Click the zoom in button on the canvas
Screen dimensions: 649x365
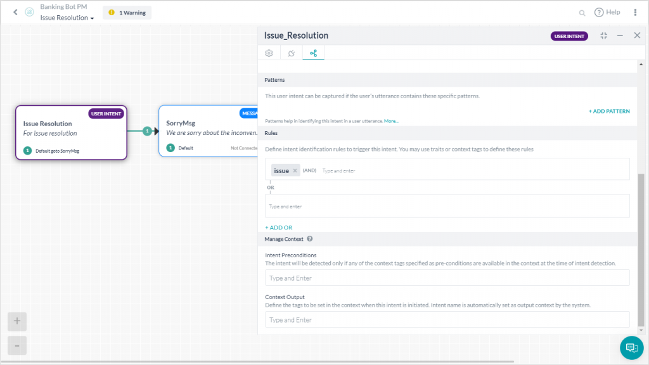pos(16,321)
